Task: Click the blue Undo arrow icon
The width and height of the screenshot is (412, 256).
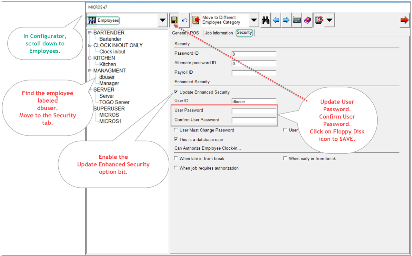Action: point(184,20)
